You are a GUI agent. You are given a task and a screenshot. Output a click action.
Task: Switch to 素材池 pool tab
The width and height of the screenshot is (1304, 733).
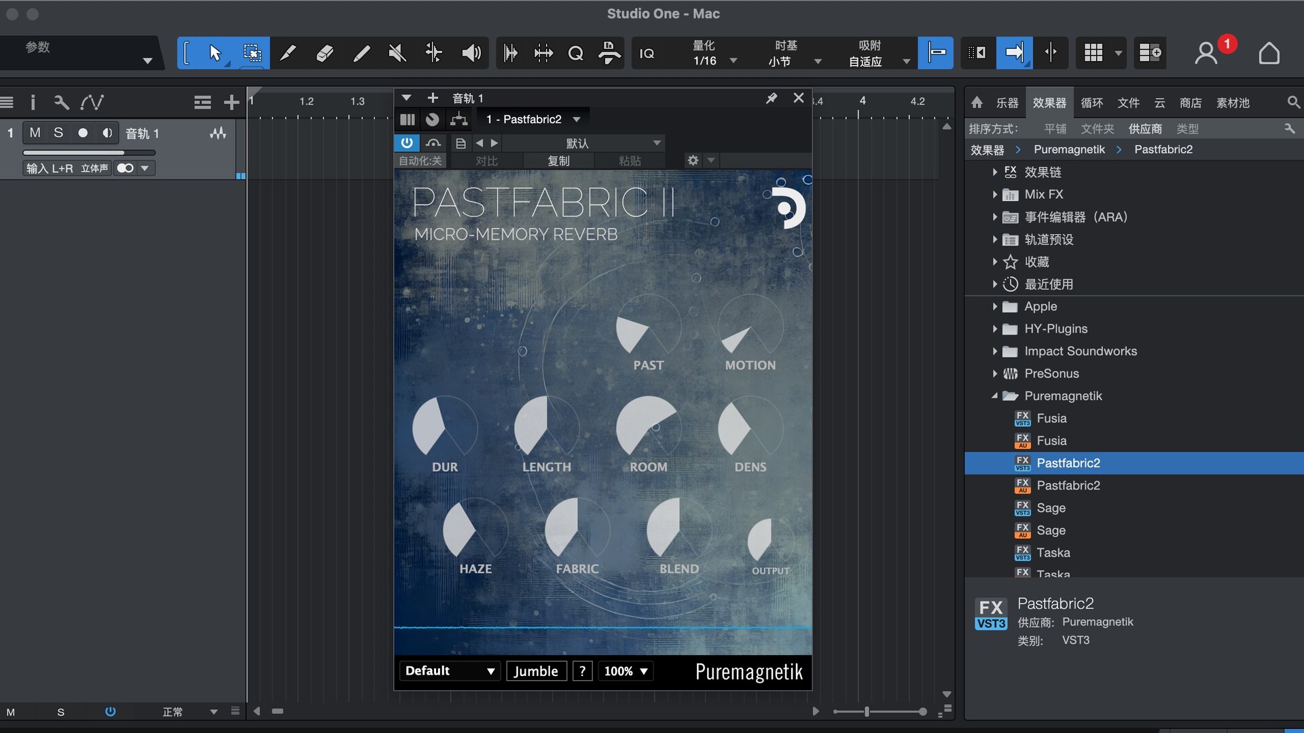pyautogui.click(x=1233, y=102)
